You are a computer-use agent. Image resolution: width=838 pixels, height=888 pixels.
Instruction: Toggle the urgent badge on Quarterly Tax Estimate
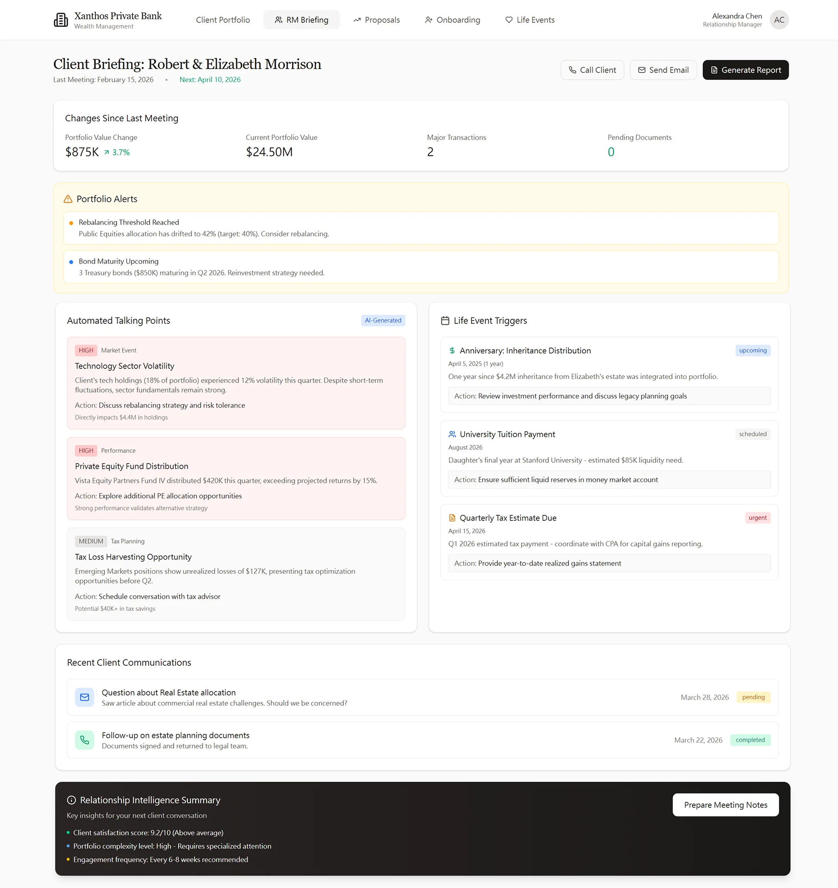(757, 518)
